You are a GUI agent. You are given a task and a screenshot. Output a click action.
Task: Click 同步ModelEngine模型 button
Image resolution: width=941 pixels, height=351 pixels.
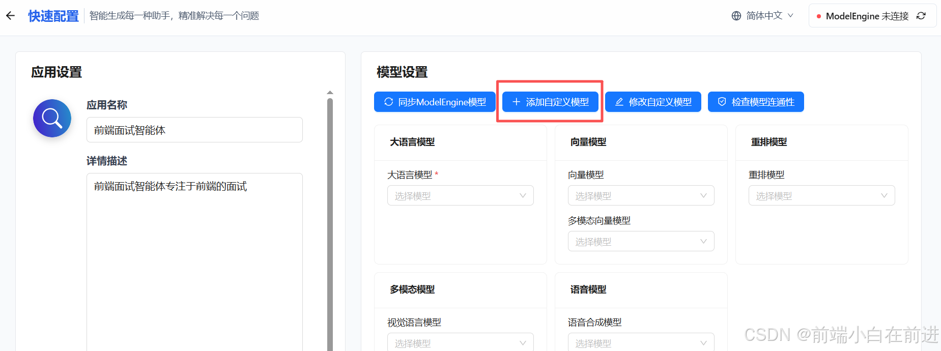[435, 102]
